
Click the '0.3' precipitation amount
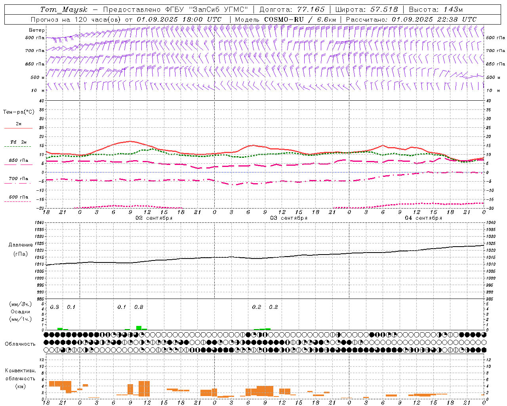55,307
